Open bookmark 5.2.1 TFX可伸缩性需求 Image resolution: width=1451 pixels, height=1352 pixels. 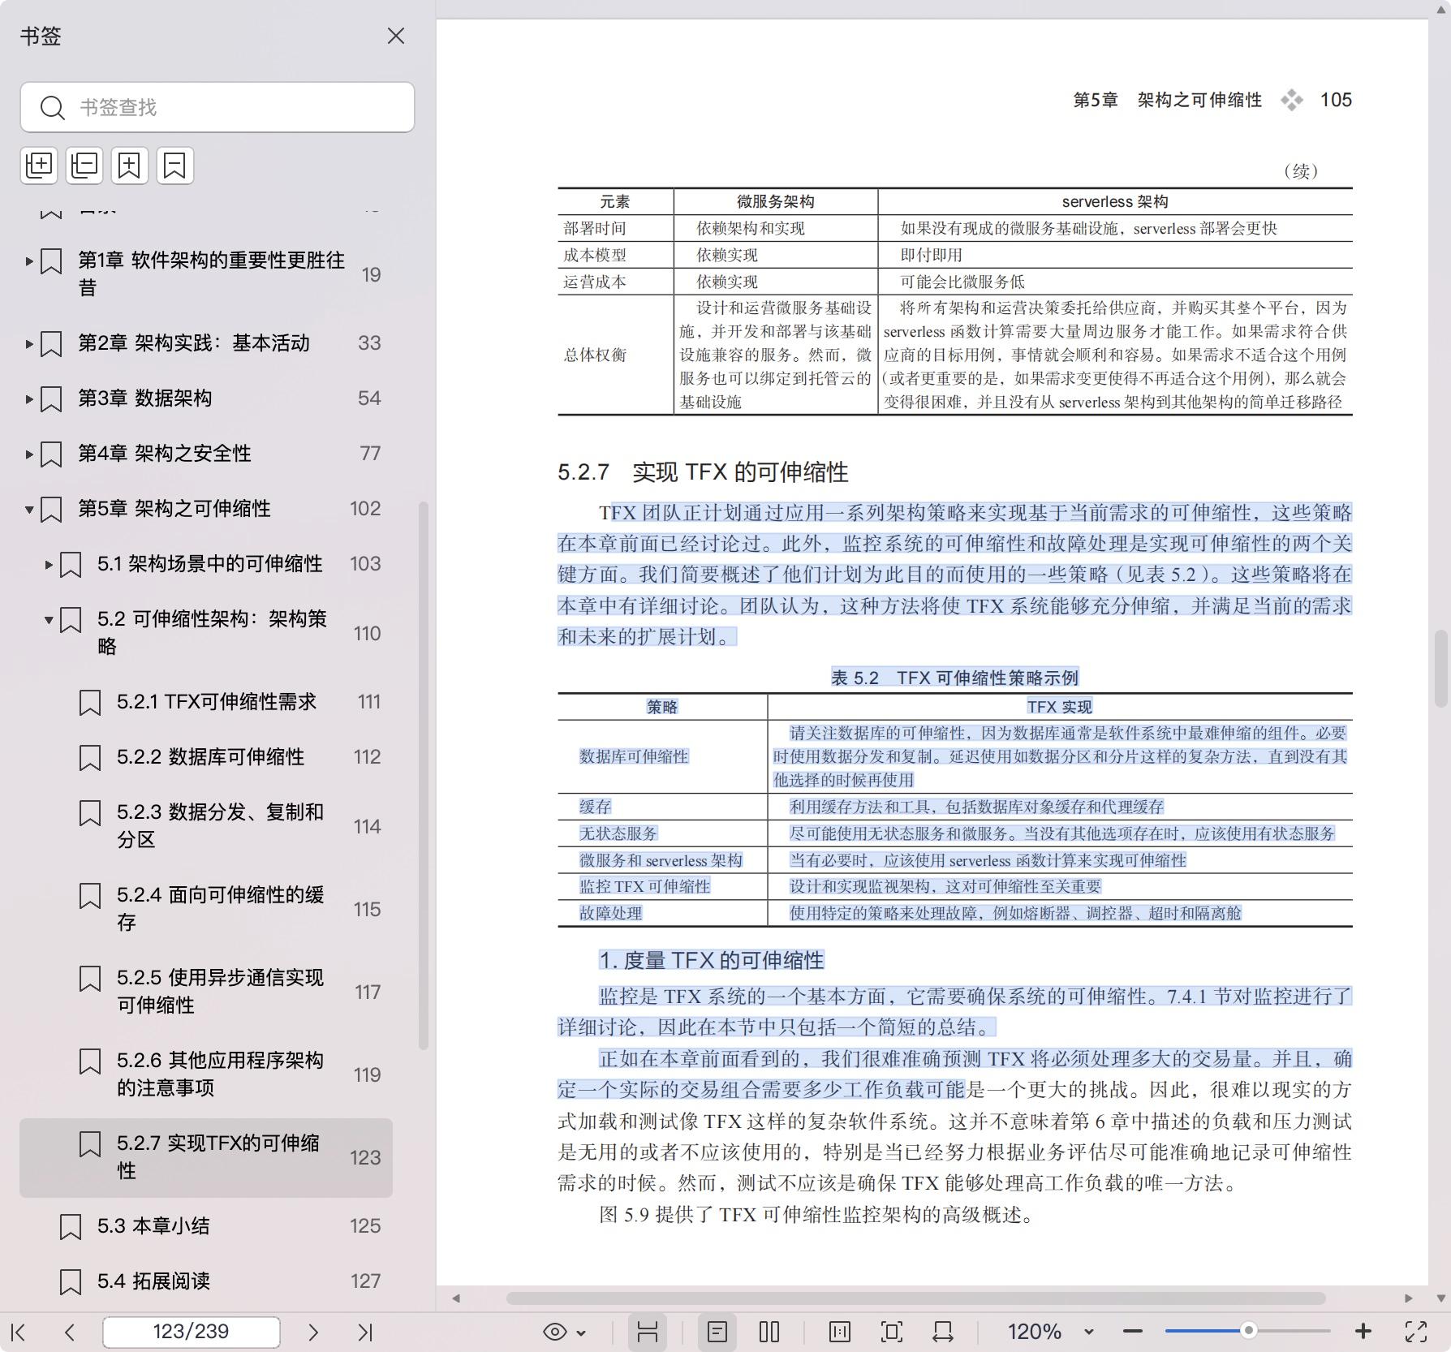[217, 702]
